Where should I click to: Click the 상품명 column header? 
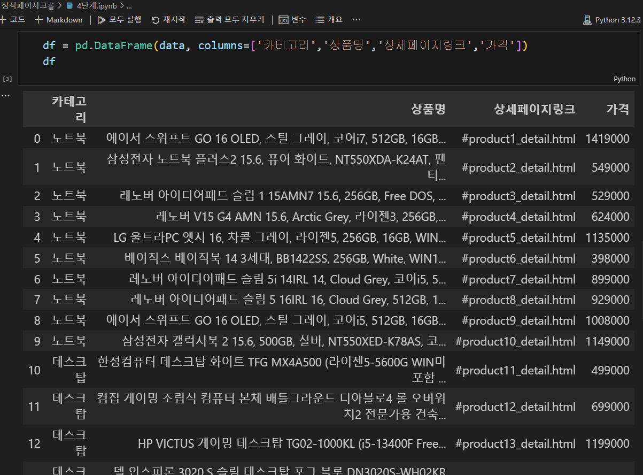tap(428, 109)
